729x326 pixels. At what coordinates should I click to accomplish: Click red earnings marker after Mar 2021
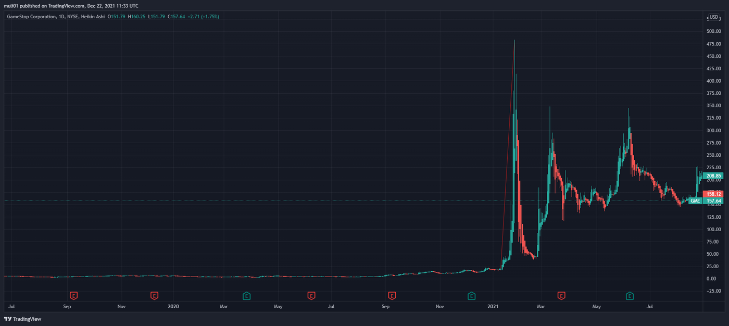tap(561, 296)
